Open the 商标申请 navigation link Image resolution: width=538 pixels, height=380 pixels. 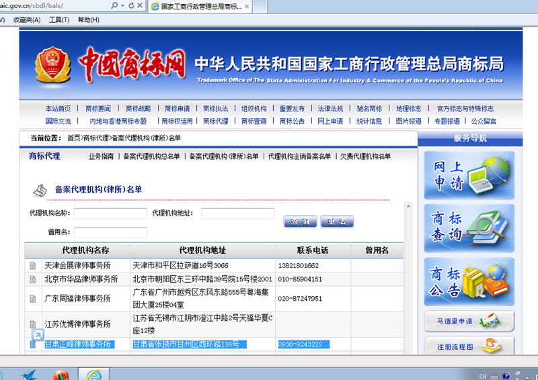click(x=177, y=109)
